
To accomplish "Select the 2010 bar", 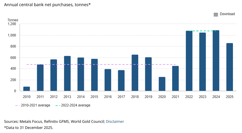I will tap(27, 89).
